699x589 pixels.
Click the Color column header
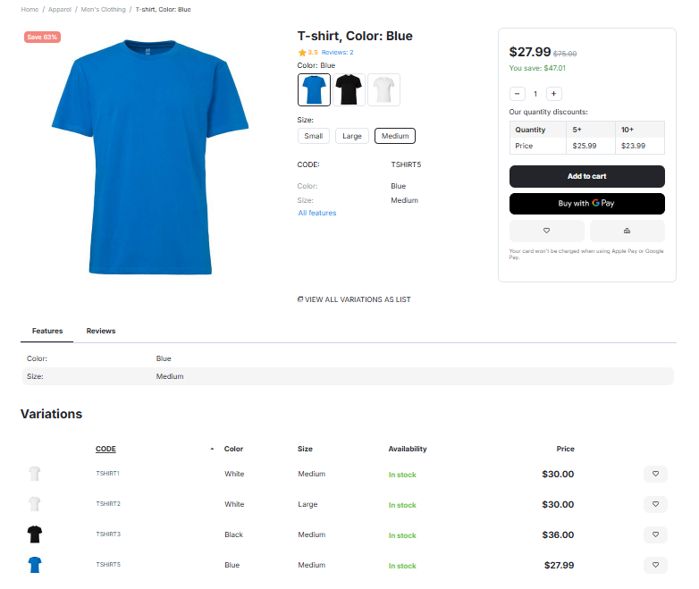[233, 449]
